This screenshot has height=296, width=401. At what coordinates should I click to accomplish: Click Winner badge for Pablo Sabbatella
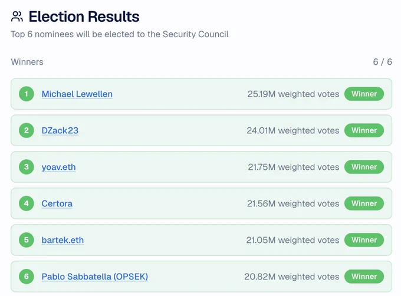point(364,277)
